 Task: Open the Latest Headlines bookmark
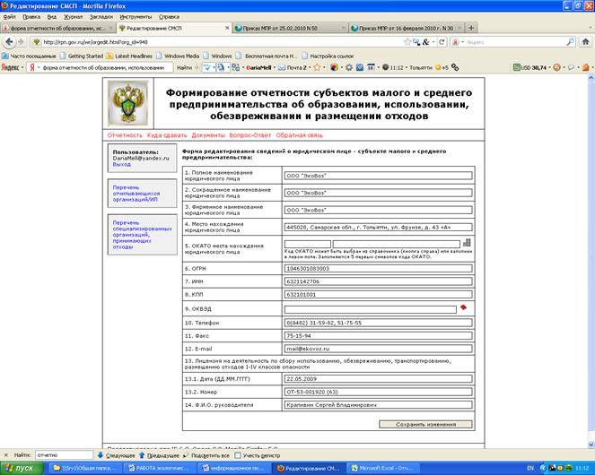(x=129, y=56)
